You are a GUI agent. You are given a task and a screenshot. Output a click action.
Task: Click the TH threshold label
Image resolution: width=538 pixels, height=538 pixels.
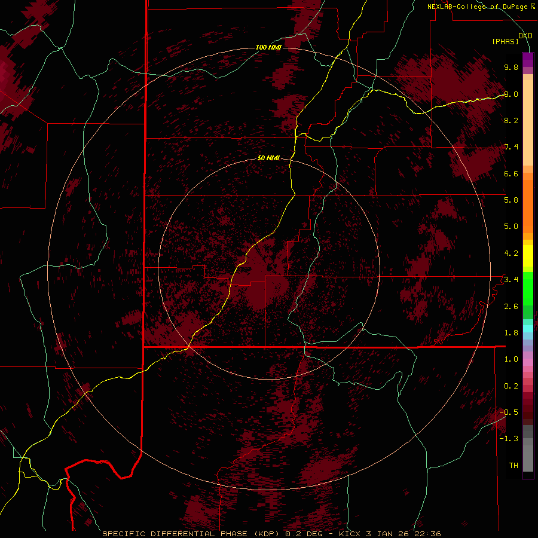(513, 466)
